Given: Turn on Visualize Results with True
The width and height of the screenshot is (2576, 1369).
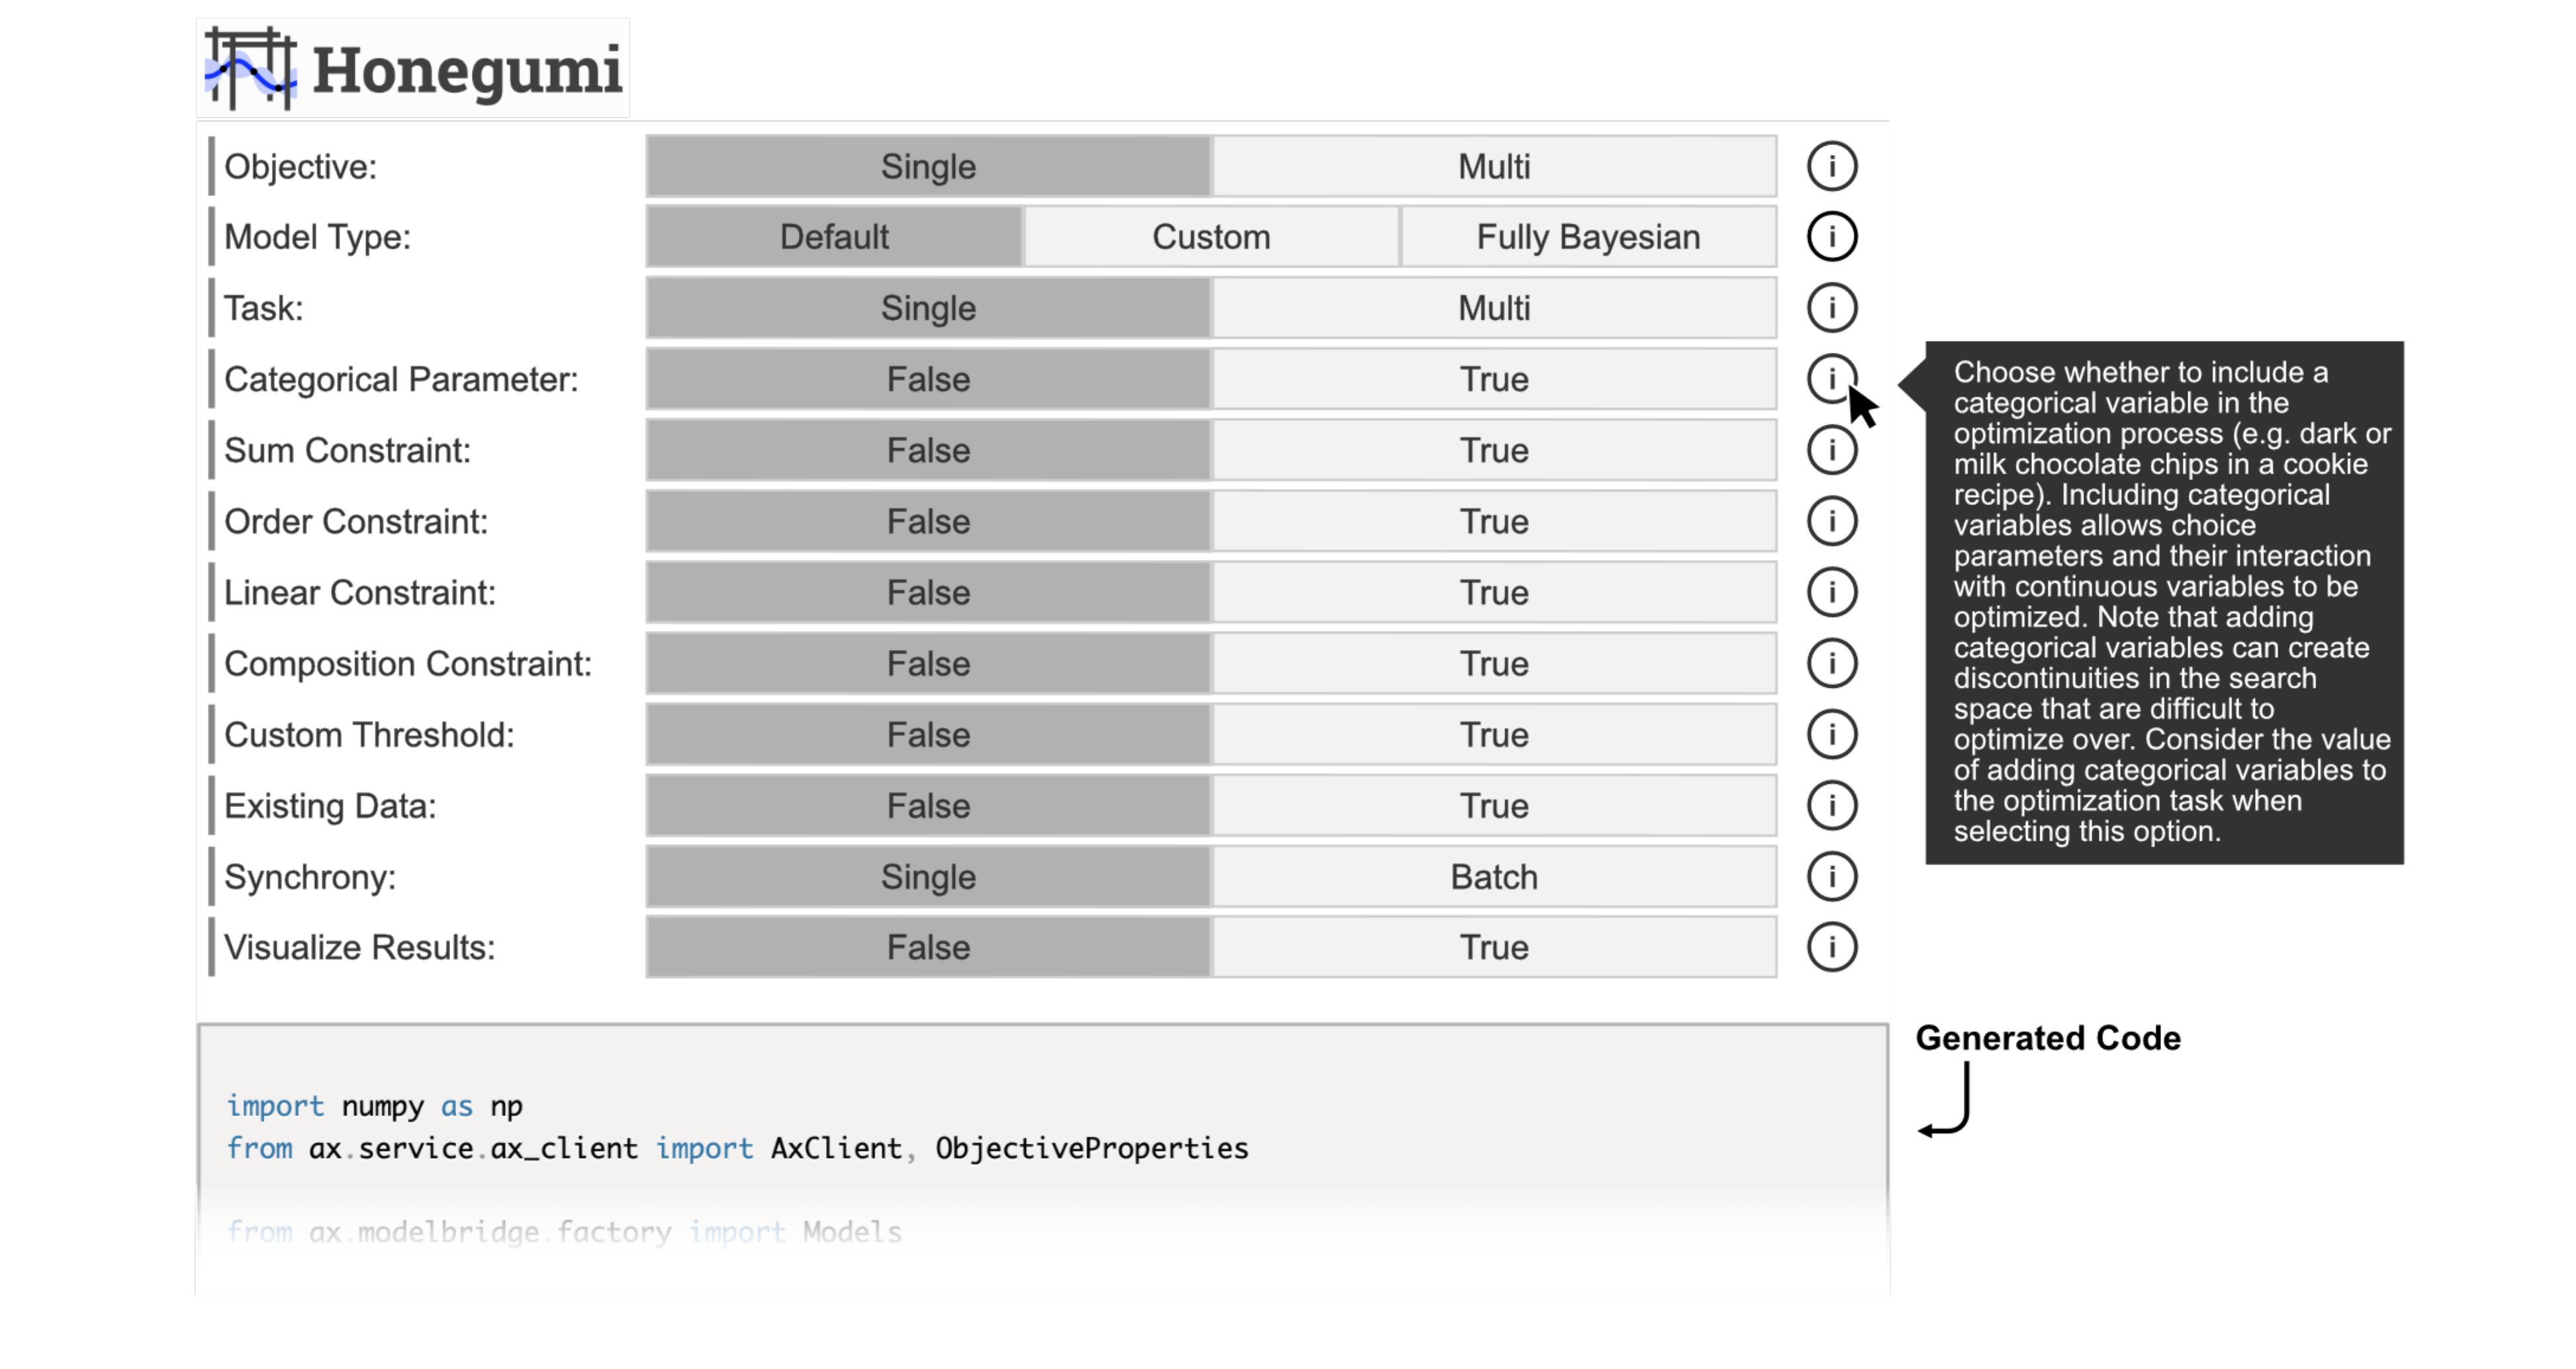Looking at the screenshot, I should [1494, 947].
